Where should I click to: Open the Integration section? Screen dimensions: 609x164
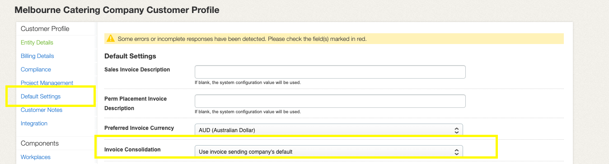pyautogui.click(x=34, y=123)
